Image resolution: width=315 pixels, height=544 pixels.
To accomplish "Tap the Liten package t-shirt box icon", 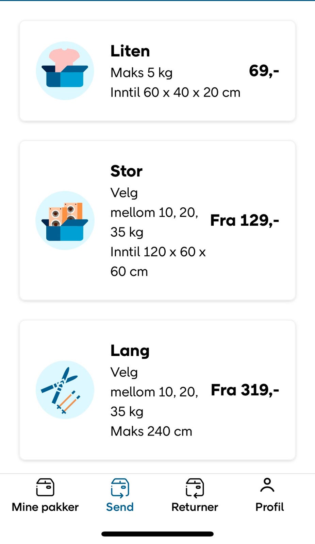I will pos(65,71).
